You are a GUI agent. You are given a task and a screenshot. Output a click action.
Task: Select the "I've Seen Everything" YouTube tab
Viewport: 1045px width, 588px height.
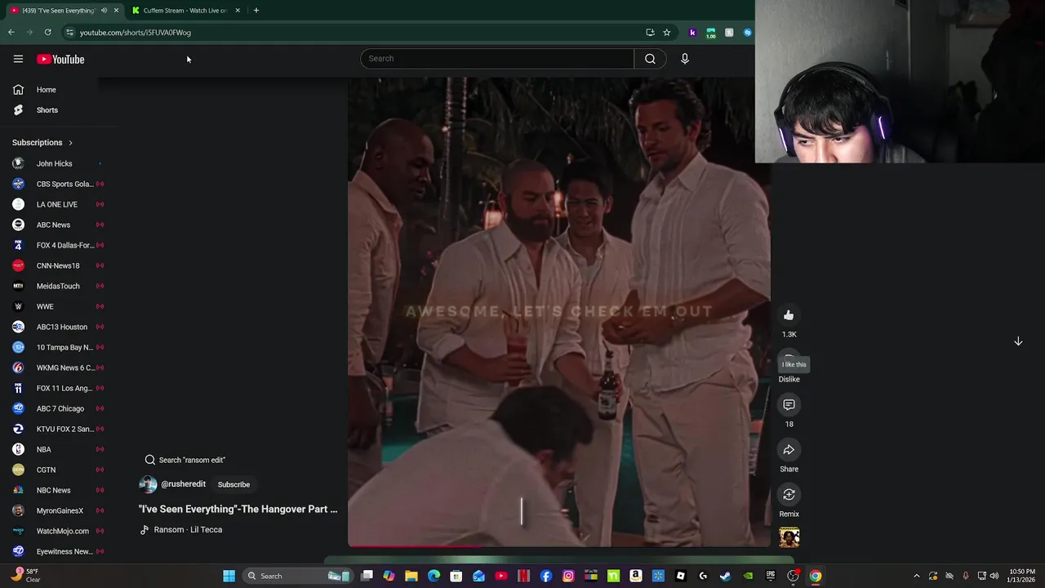tap(57, 11)
